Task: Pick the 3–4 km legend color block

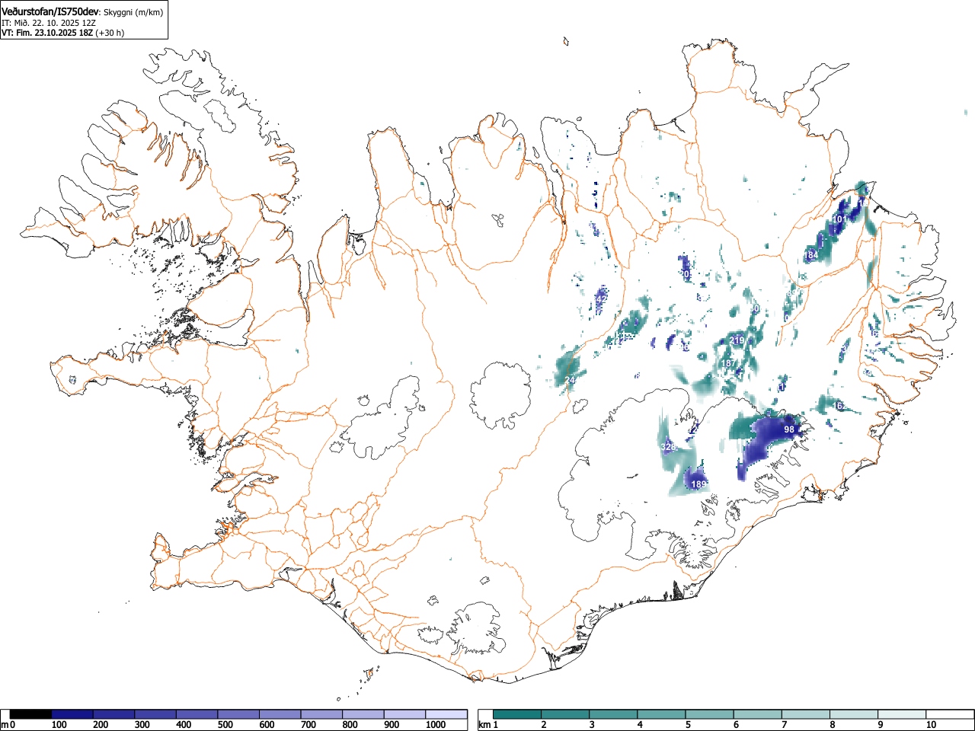Action: pyautogui.click(x=614, y=714)
